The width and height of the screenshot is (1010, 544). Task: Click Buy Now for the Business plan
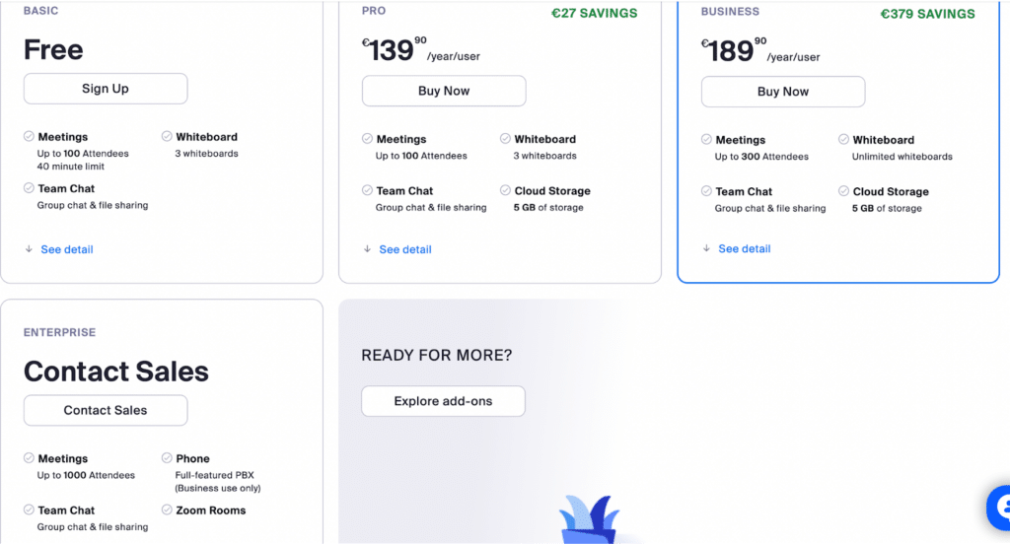(x=783, y=92)
